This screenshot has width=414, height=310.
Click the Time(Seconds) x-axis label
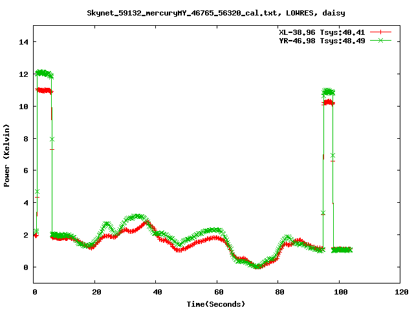[215, 304]
